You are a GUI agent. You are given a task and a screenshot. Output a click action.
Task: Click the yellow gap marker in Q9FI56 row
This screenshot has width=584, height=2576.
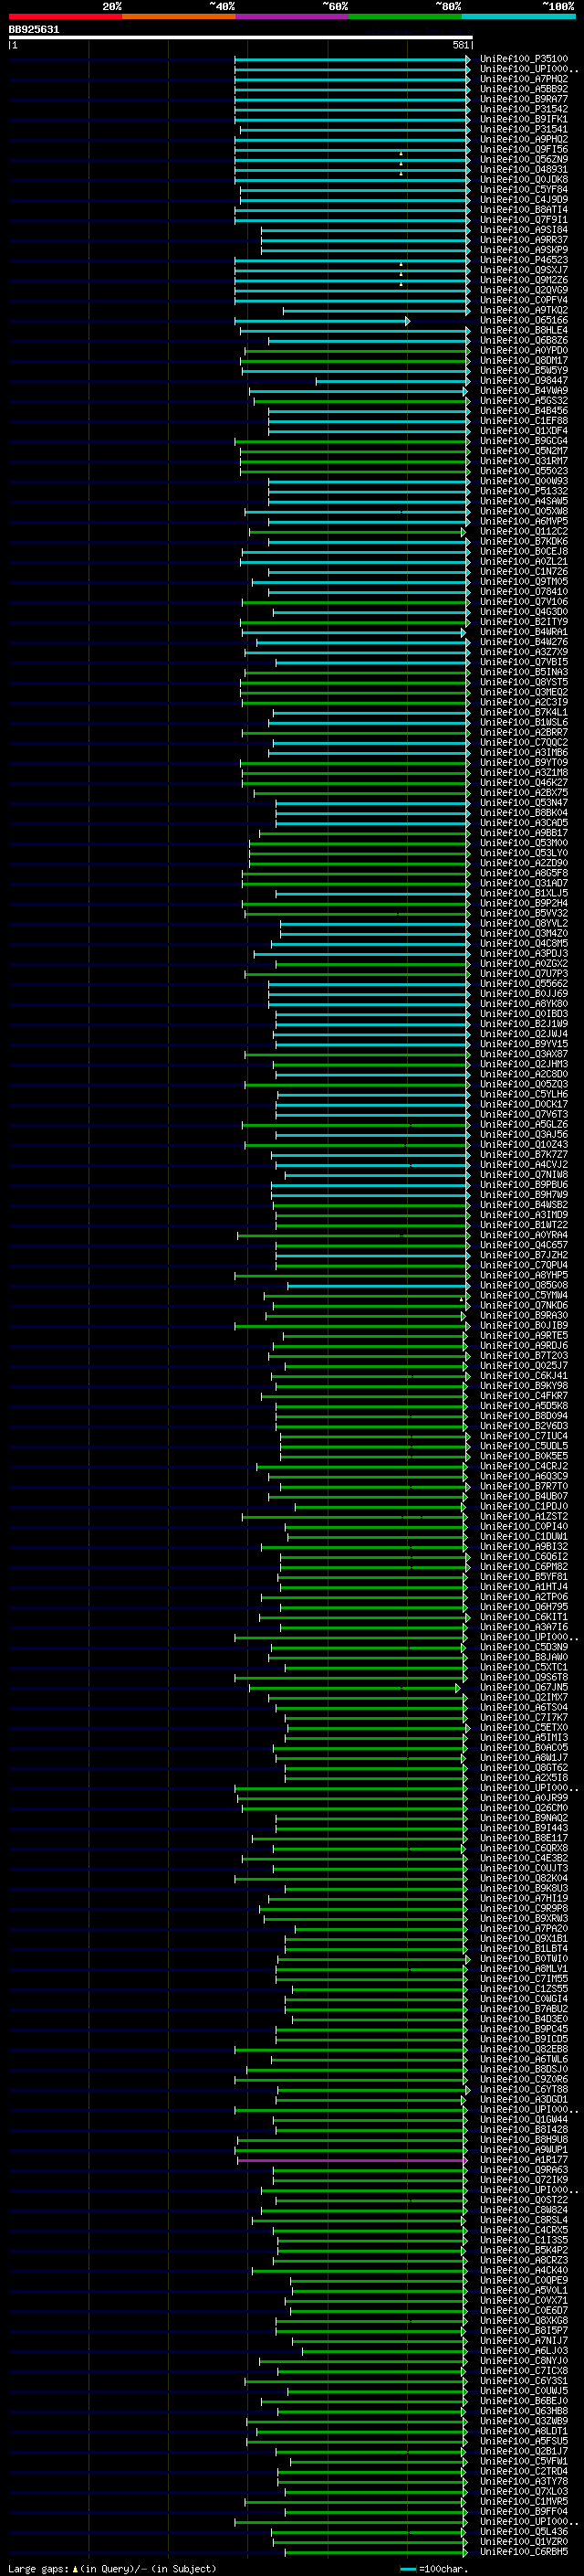coord(401,153)
